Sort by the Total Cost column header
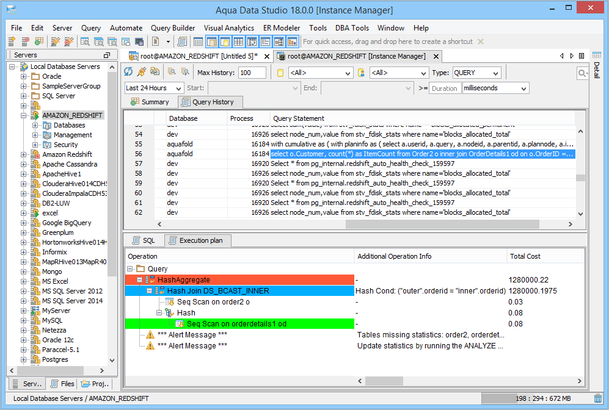The width and height of the screenshot is (609, 410). coord(545,256)
